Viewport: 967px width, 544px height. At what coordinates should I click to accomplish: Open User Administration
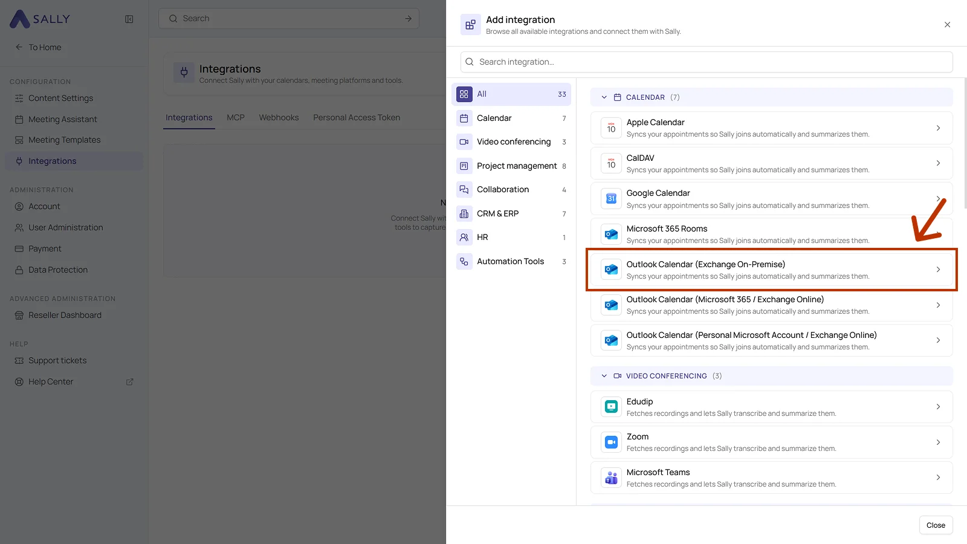coord(65,227)
